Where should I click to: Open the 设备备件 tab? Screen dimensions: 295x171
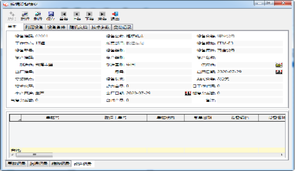pos(56,27)
